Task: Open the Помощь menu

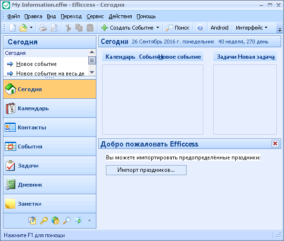Action: coord(146,17)
